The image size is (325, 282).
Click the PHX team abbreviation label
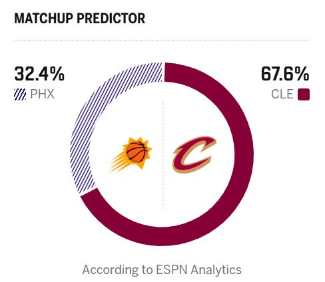42,94
